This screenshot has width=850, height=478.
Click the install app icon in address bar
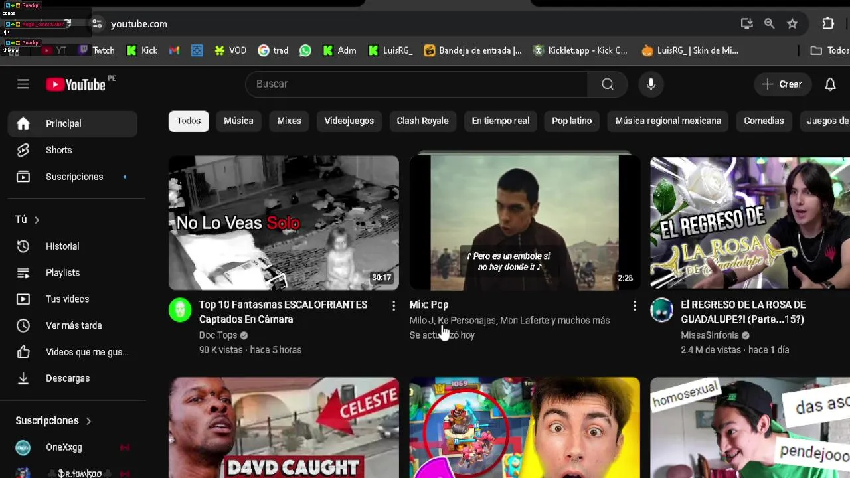pos(747,23)
